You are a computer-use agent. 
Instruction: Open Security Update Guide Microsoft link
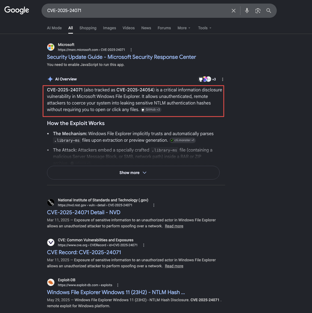tap(121, 57)
